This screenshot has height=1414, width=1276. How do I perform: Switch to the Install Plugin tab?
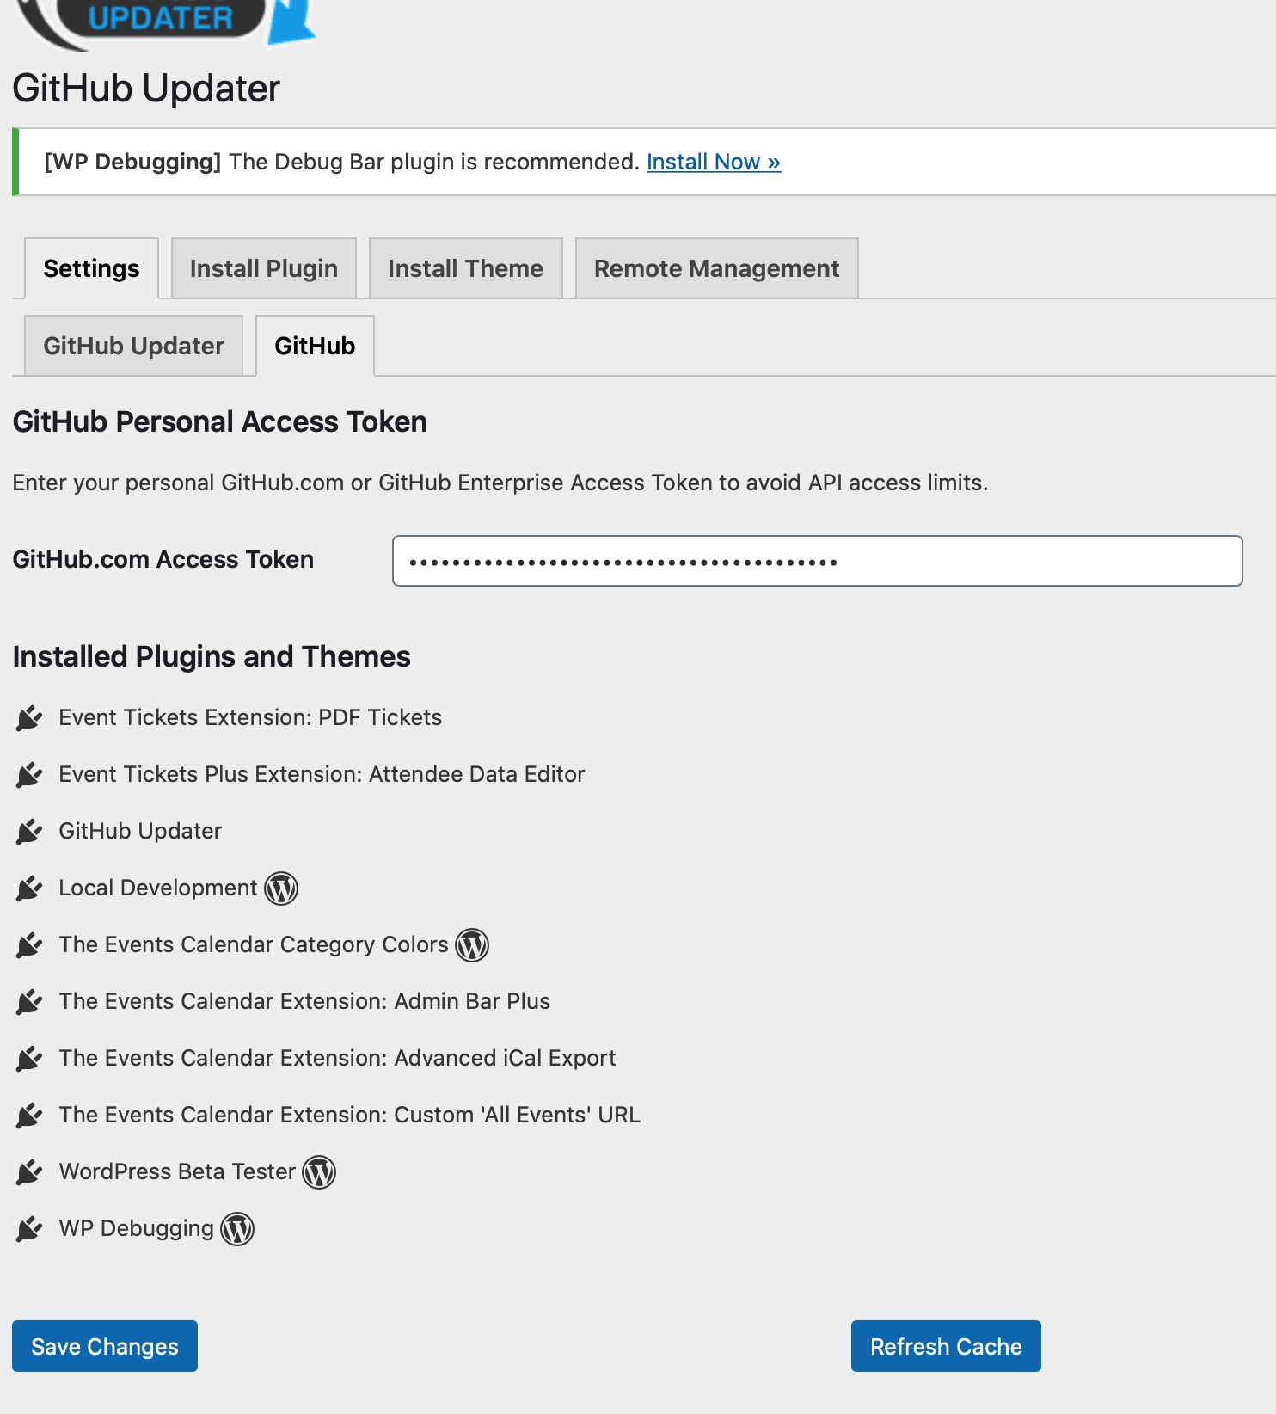coord(263,267)
